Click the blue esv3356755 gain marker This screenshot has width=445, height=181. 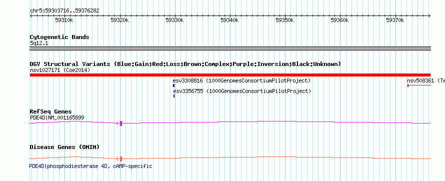[x=174, y=96]
